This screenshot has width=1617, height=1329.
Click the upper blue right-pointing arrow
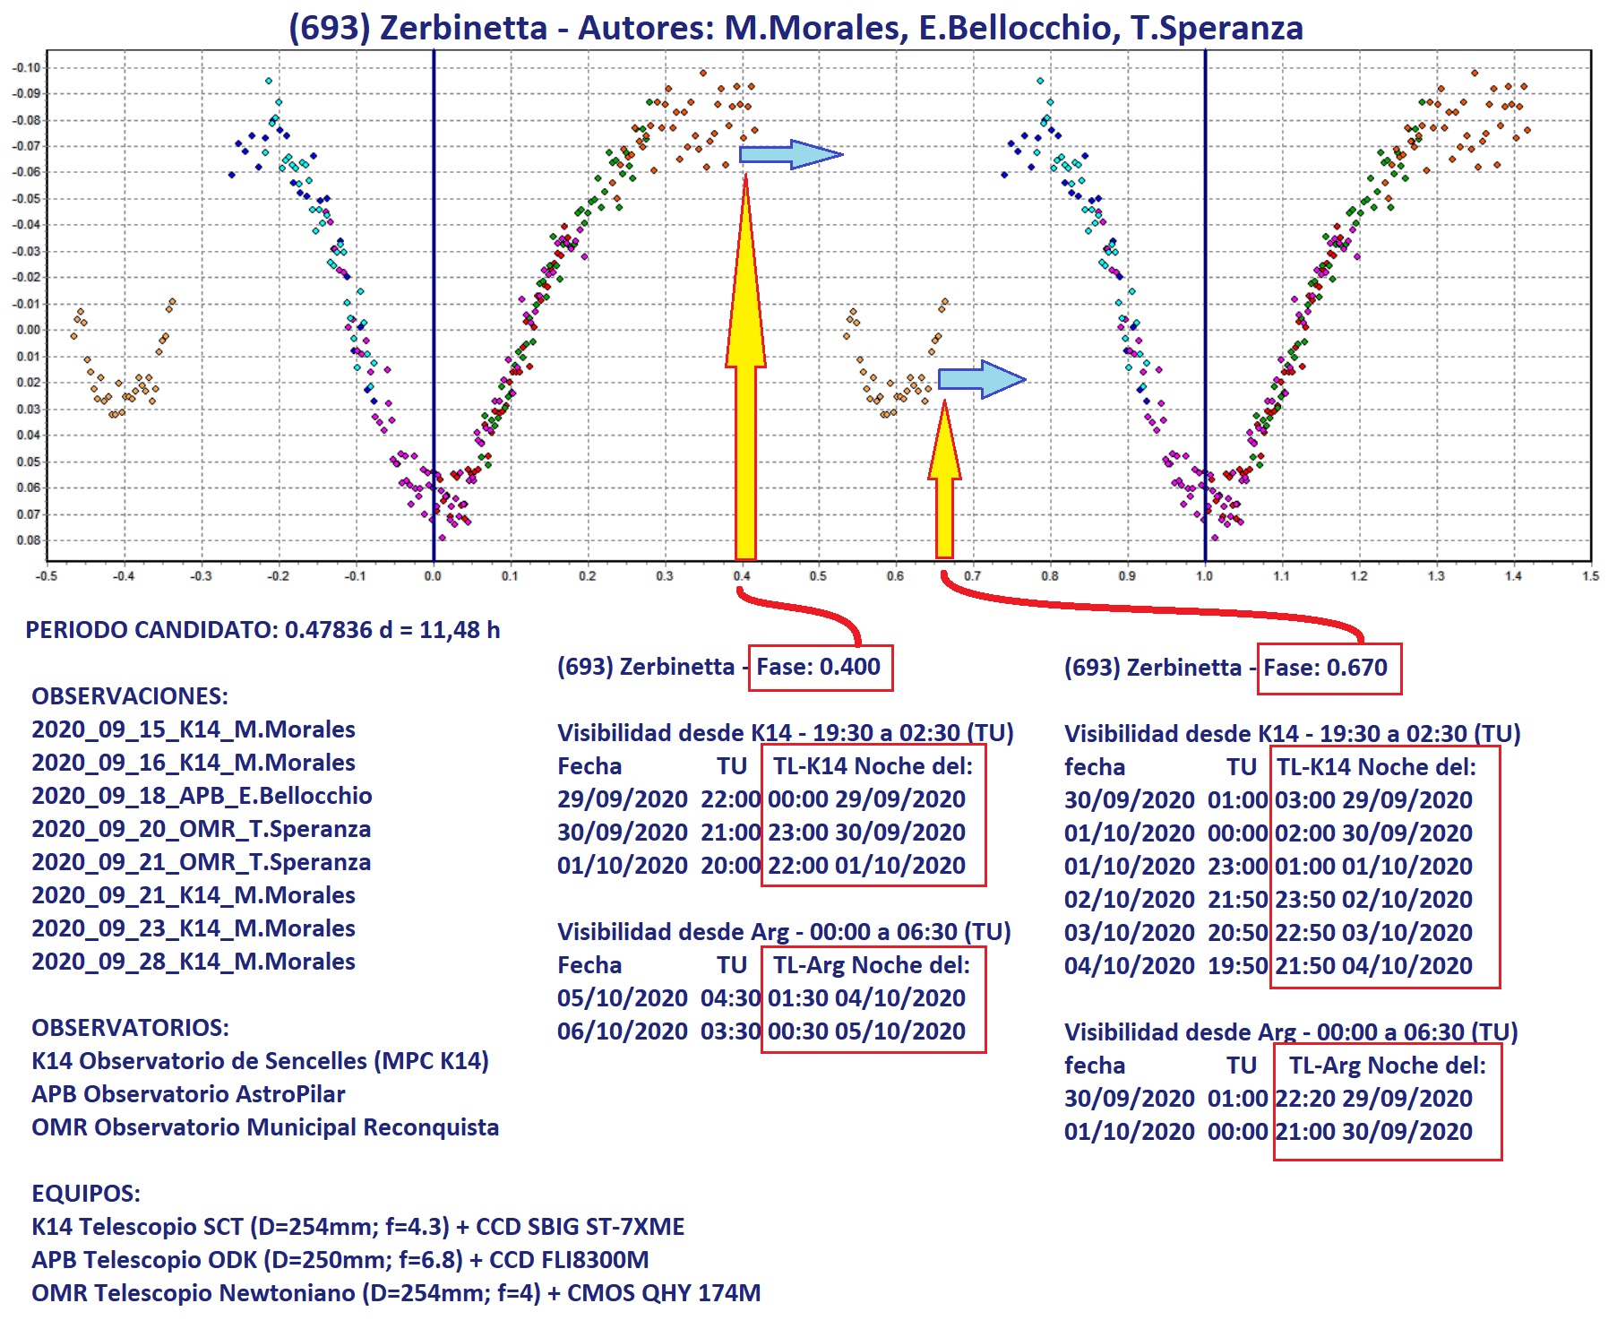pos(790,155)
